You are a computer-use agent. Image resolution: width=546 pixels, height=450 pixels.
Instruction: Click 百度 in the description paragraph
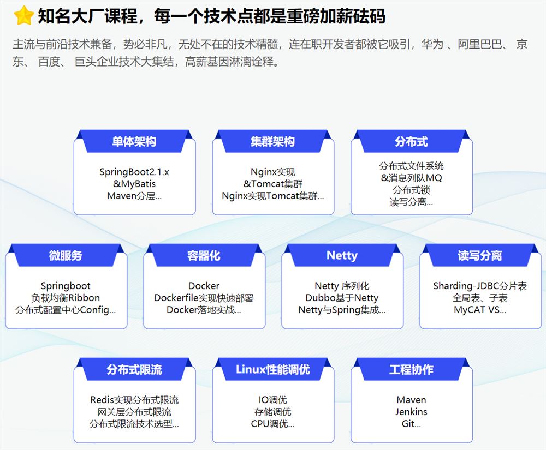coord(49,62)
